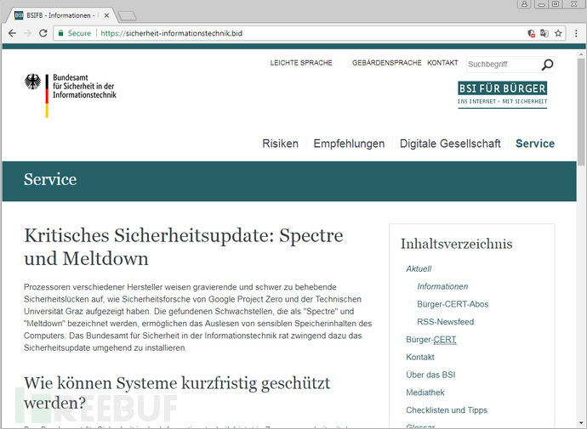Click the Chrome user profile icon
587x429 pixels.
525,4
